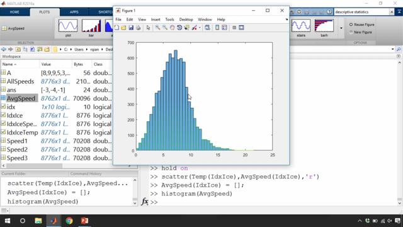Viewport: 403px width, 227px height.
Task: Open the MATLAB help question mark icon
Action: 329,12
